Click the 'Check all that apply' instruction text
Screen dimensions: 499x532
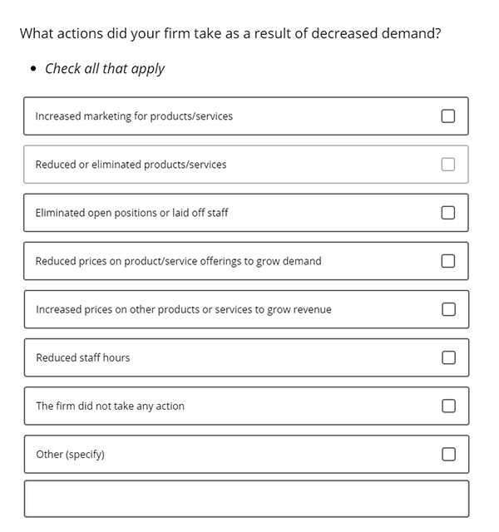pos(105,69)
